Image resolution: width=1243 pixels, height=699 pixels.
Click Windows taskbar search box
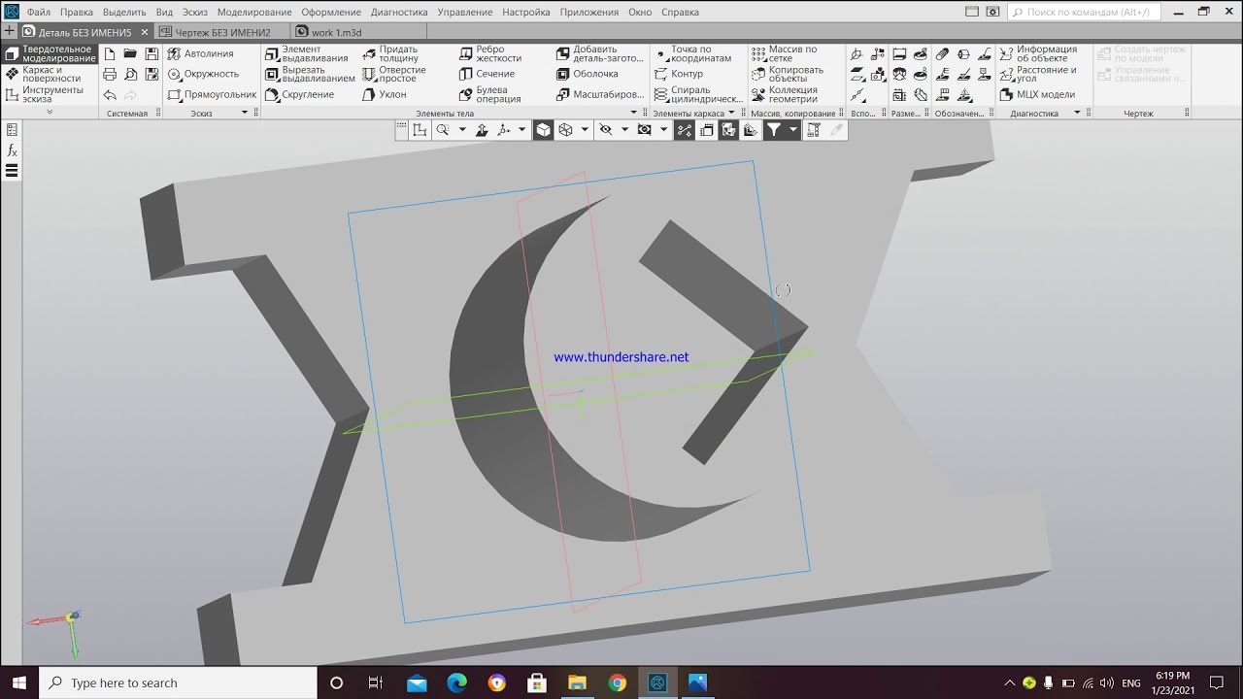point(177,682)
